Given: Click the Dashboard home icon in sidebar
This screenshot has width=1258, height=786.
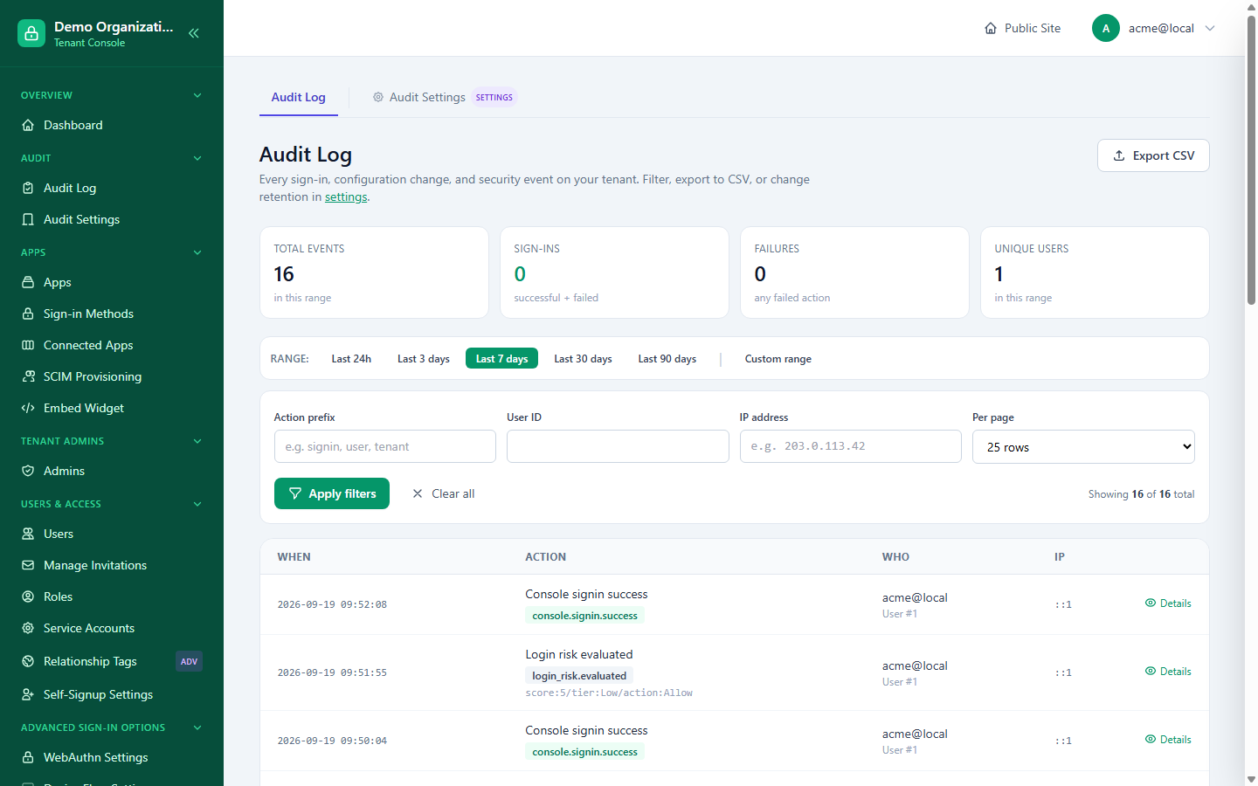Looking at the screenshot, I should (x=28, y=125).
